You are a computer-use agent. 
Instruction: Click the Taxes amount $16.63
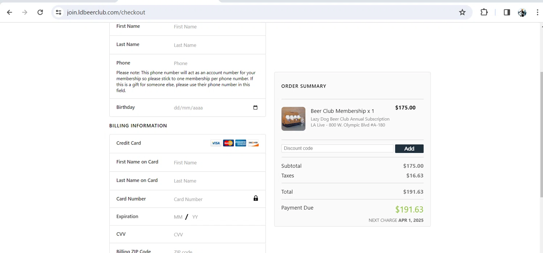[x=415, y=176]
